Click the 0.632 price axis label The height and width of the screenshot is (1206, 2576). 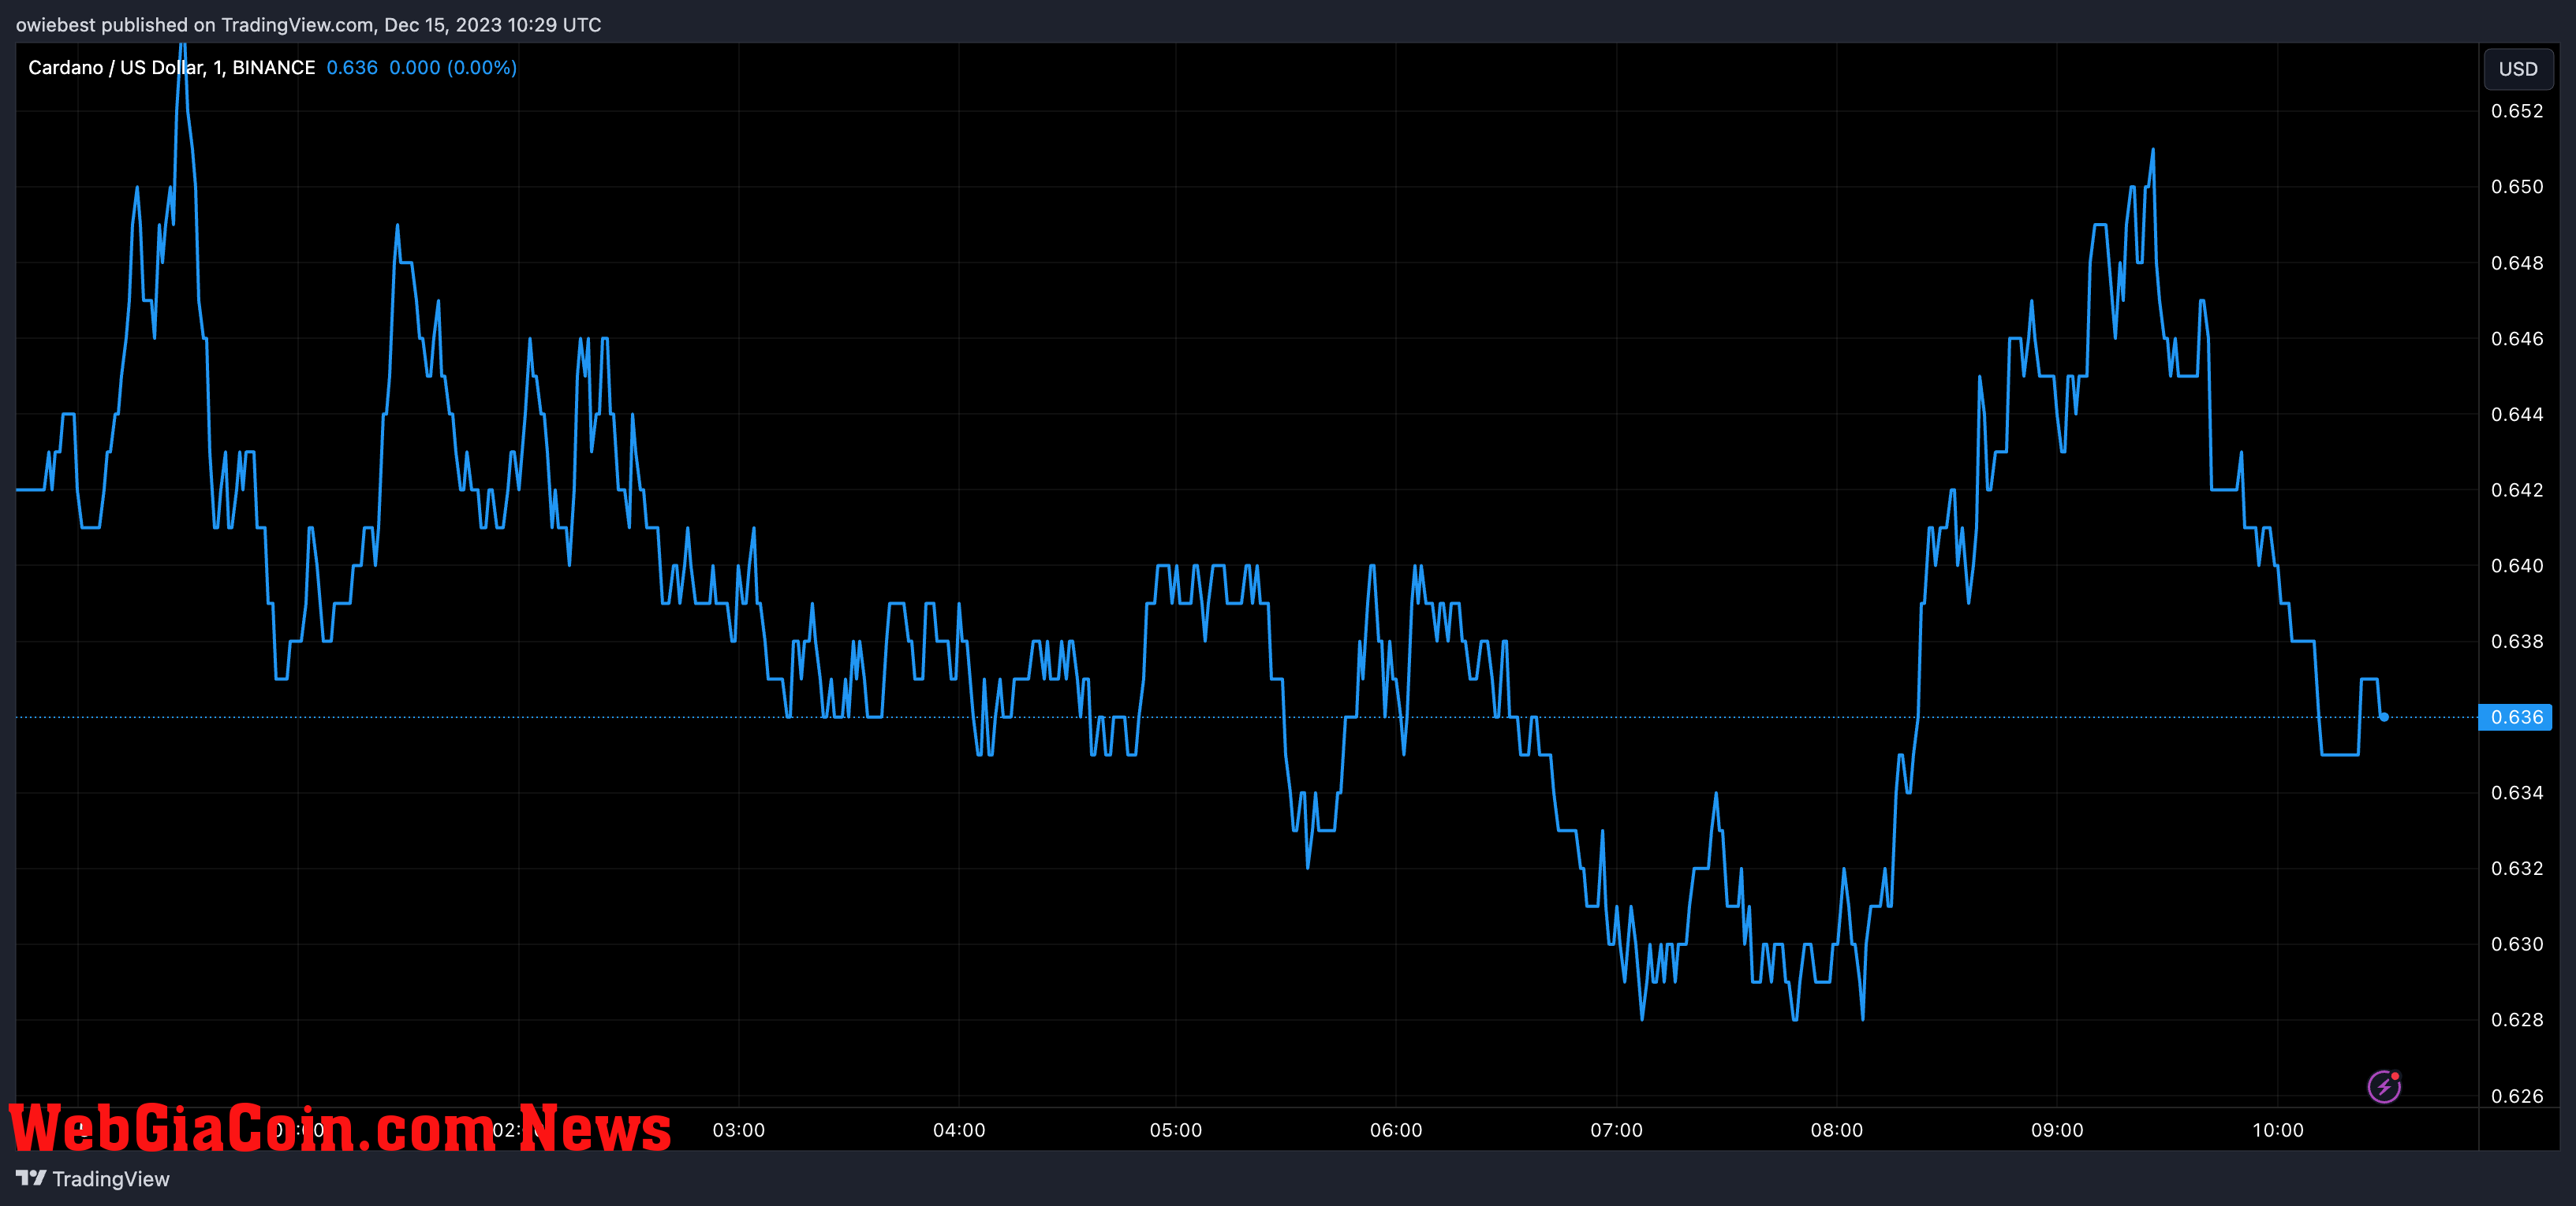click(2517, 869)
